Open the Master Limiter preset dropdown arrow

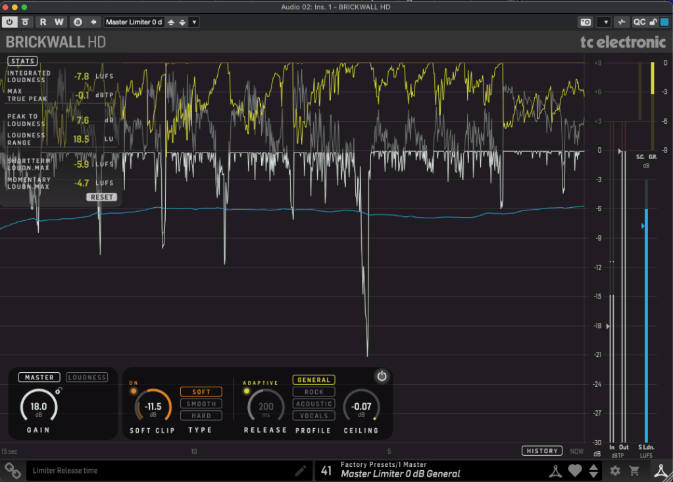coord(194,22)
